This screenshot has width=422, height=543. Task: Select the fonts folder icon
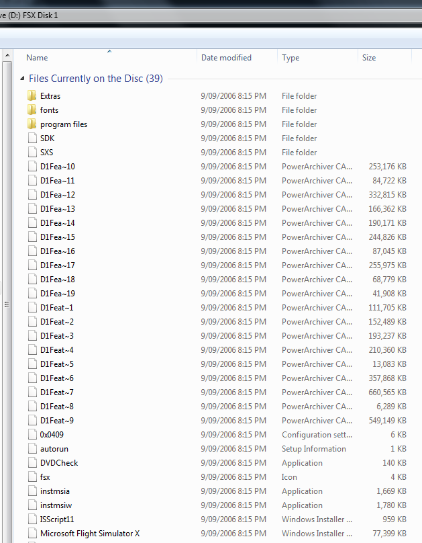32,110
